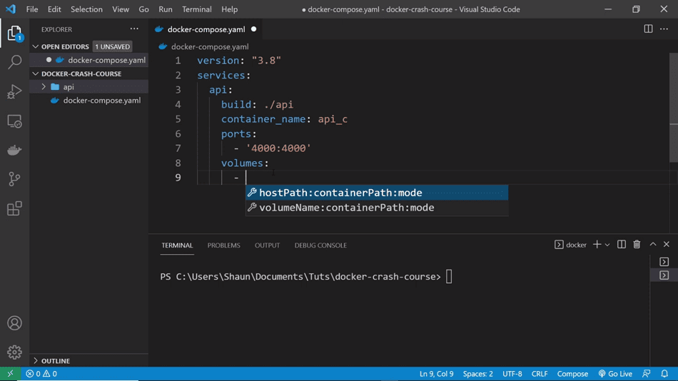Click the editor minimap scrollbar

[673, 108]
